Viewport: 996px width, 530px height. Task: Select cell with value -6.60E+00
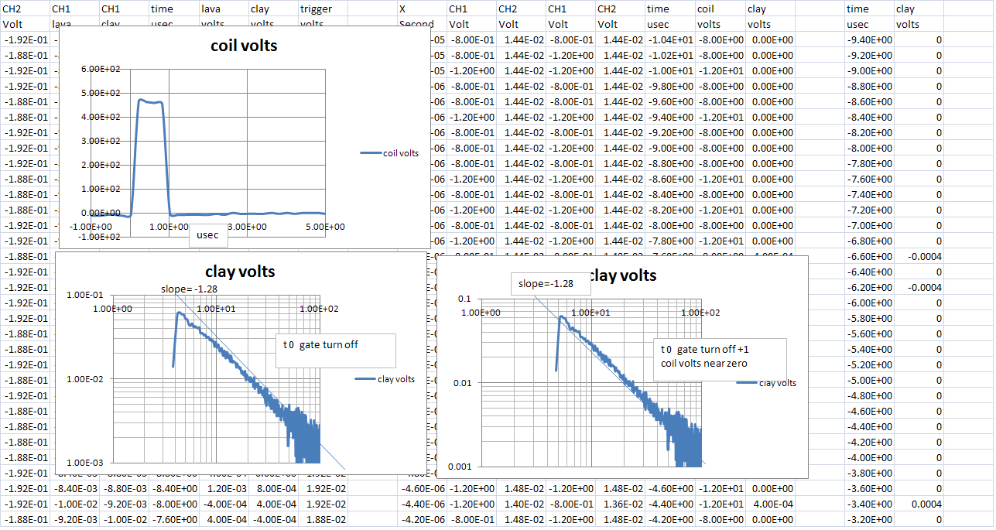(x=870, y=256)
